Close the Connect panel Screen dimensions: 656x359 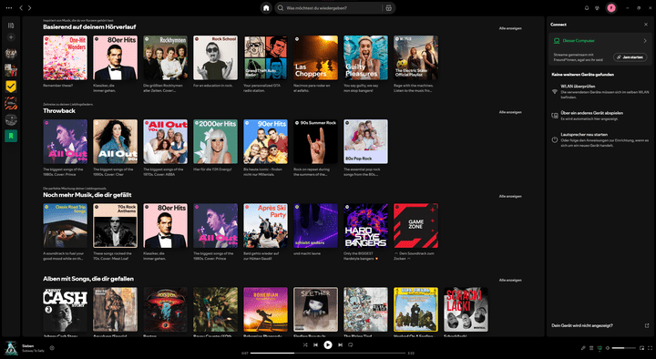pyautogui.click(x=646, y=25)
